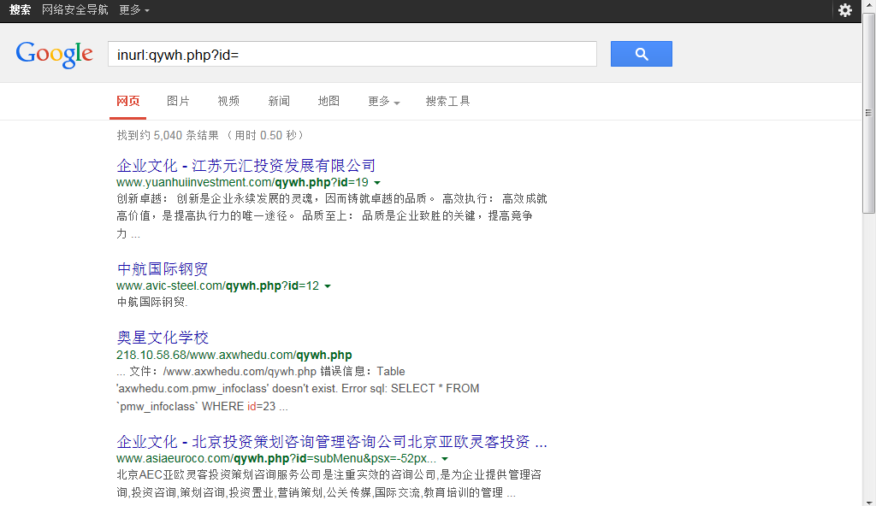The width and height of the screenshot is (876, 506).
Task: Open 搜索工具 options
Action: coord(447,101)
